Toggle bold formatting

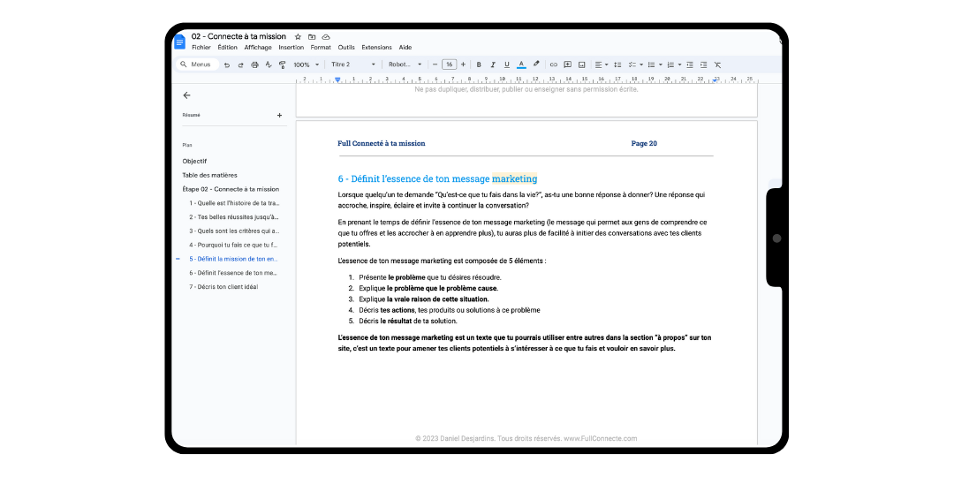[x=479, y=64]
